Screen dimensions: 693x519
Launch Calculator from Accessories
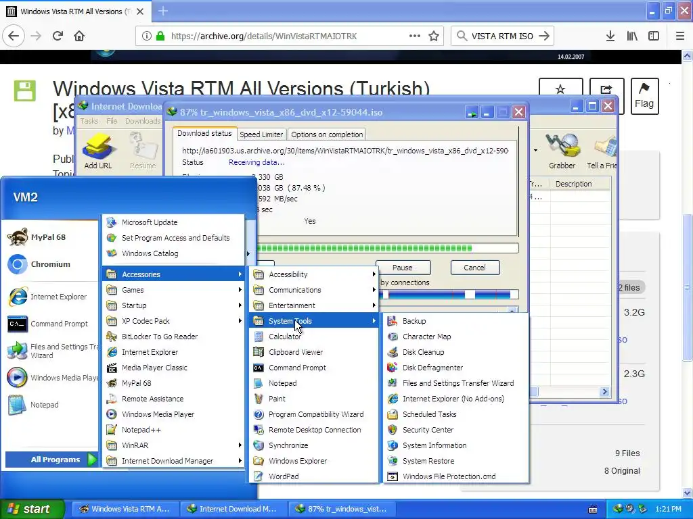click(x=314, y=337)
